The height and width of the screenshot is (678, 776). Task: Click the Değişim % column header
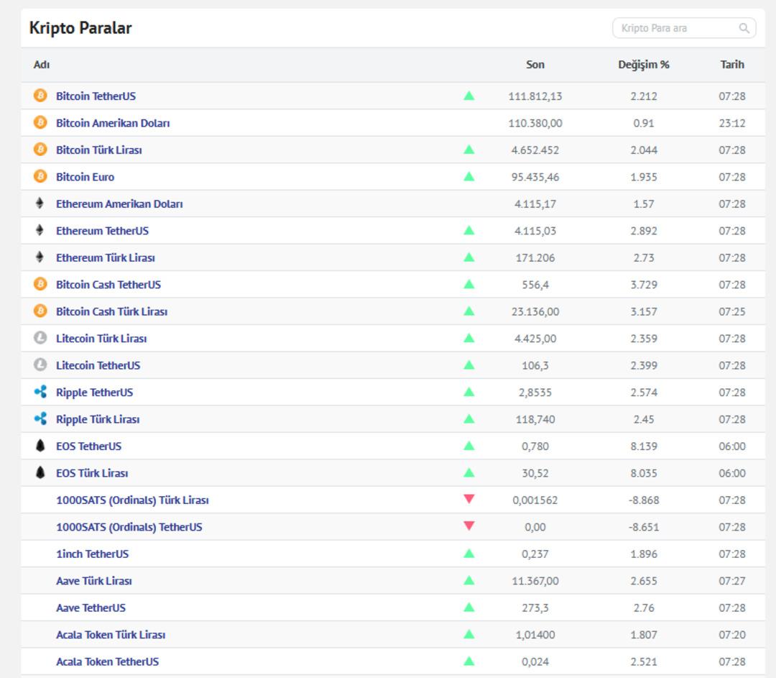point(643,65)
